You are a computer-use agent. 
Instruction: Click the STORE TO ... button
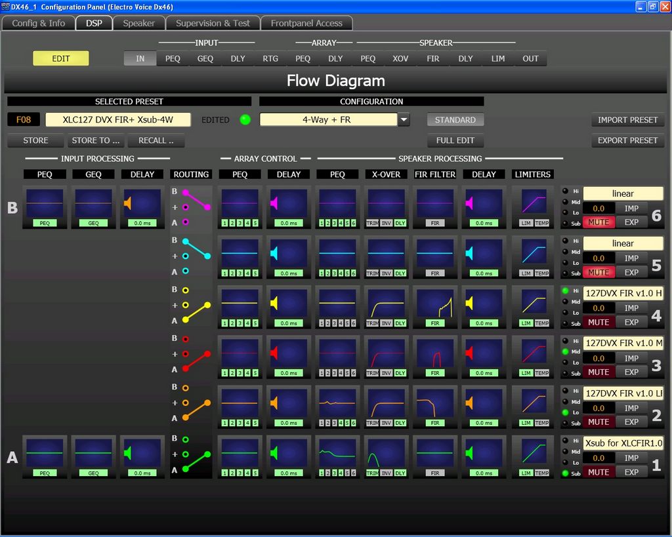tap(96, 140)
